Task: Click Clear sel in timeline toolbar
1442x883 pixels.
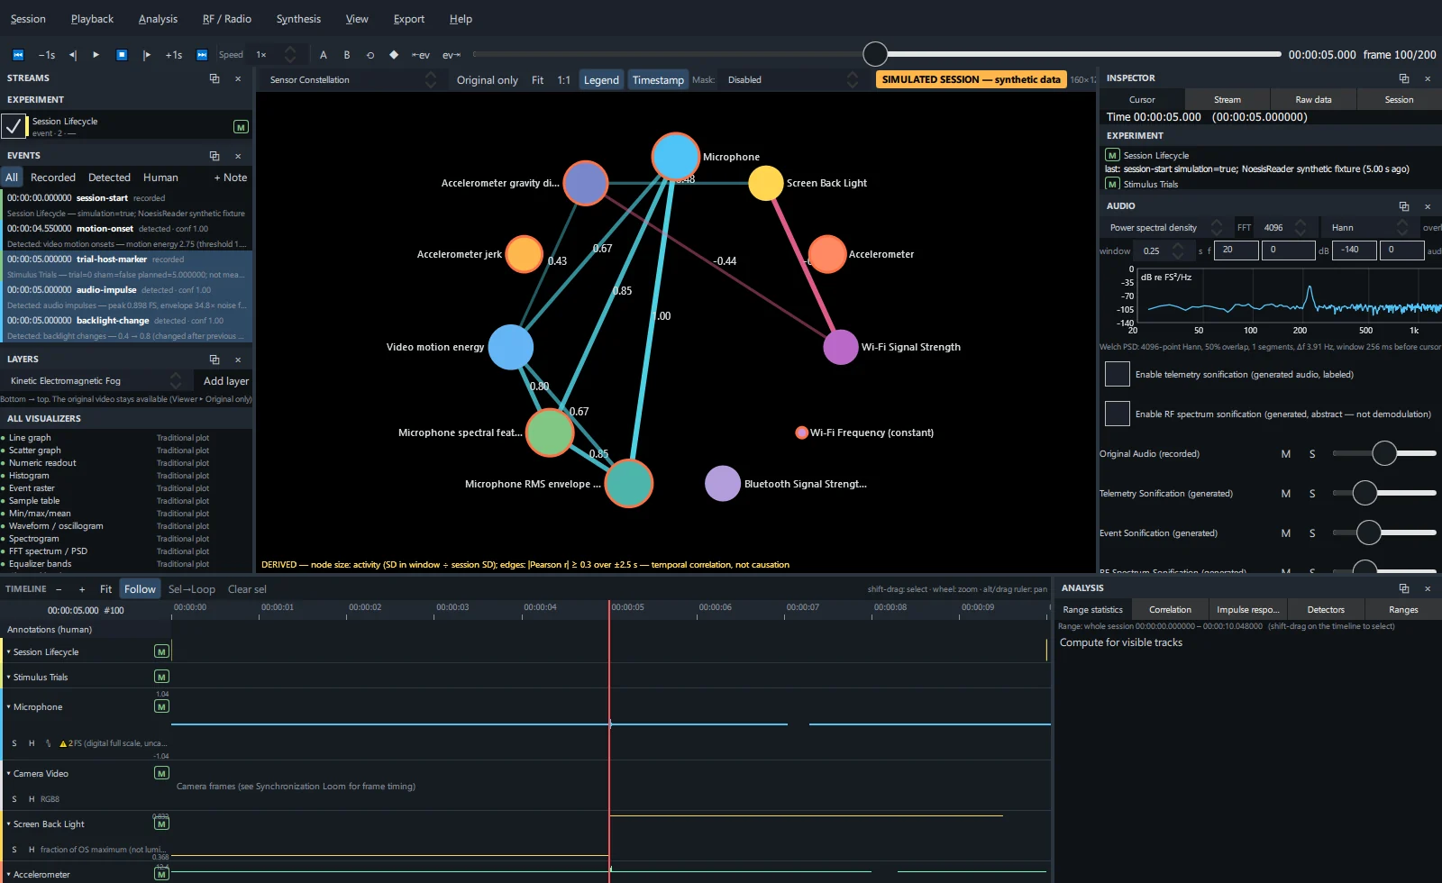Action: 247,589
